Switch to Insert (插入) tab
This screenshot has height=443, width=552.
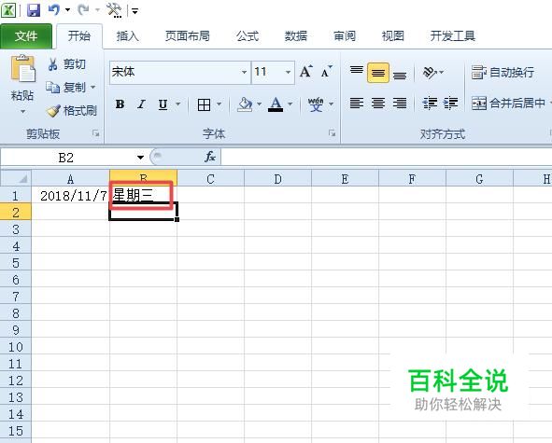click(x=127, y=35)
